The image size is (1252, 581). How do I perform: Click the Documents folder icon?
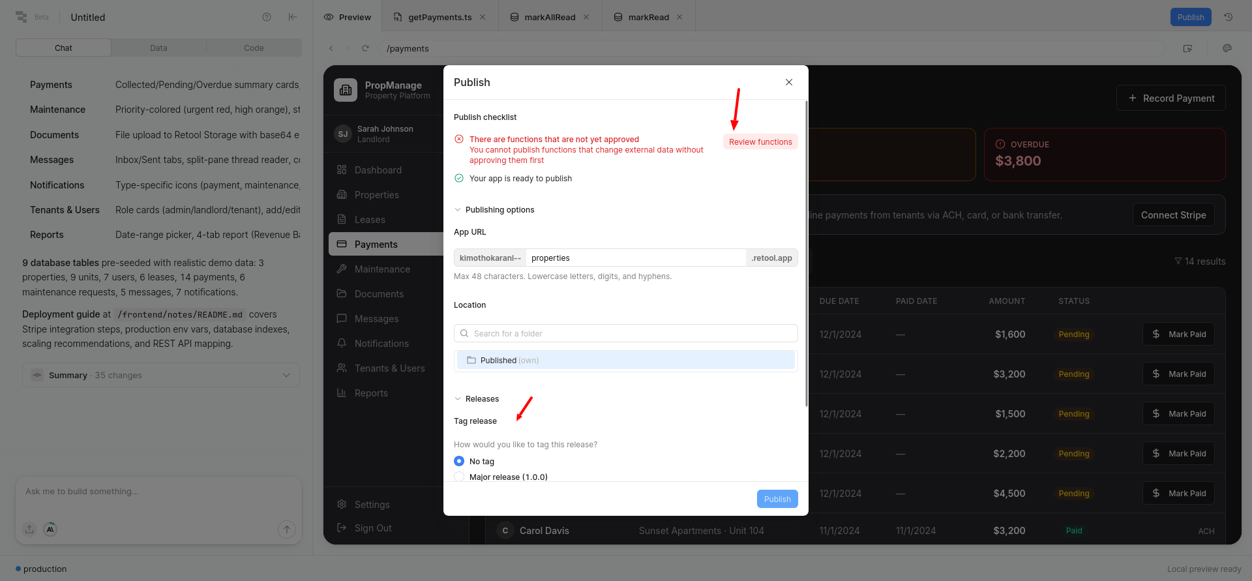click(x=342, y=293)
